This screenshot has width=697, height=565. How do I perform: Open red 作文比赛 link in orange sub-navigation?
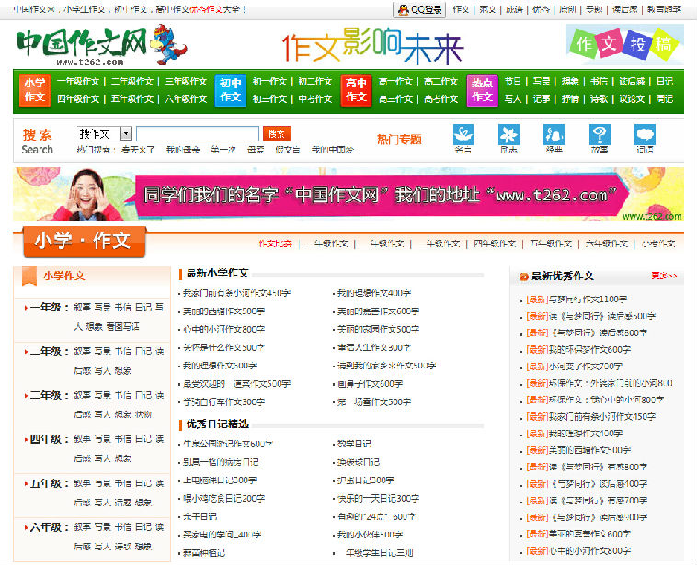276,243
